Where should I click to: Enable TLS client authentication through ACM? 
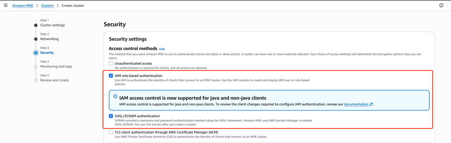point(111,132)
